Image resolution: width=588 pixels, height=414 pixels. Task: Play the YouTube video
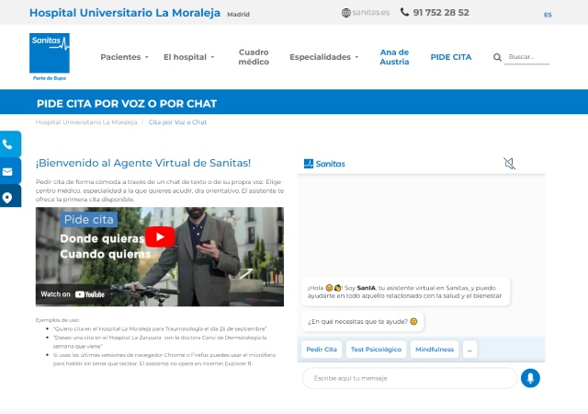(160, 236)
